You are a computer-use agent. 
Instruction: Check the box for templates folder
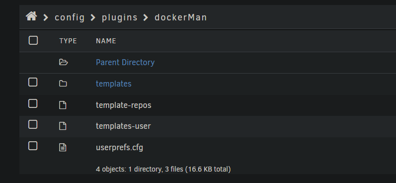tap(33, 83)
